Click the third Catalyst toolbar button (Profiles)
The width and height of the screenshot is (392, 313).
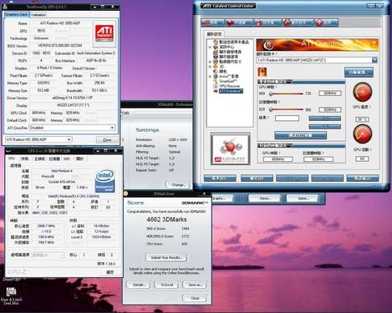(x=267, y=23)
